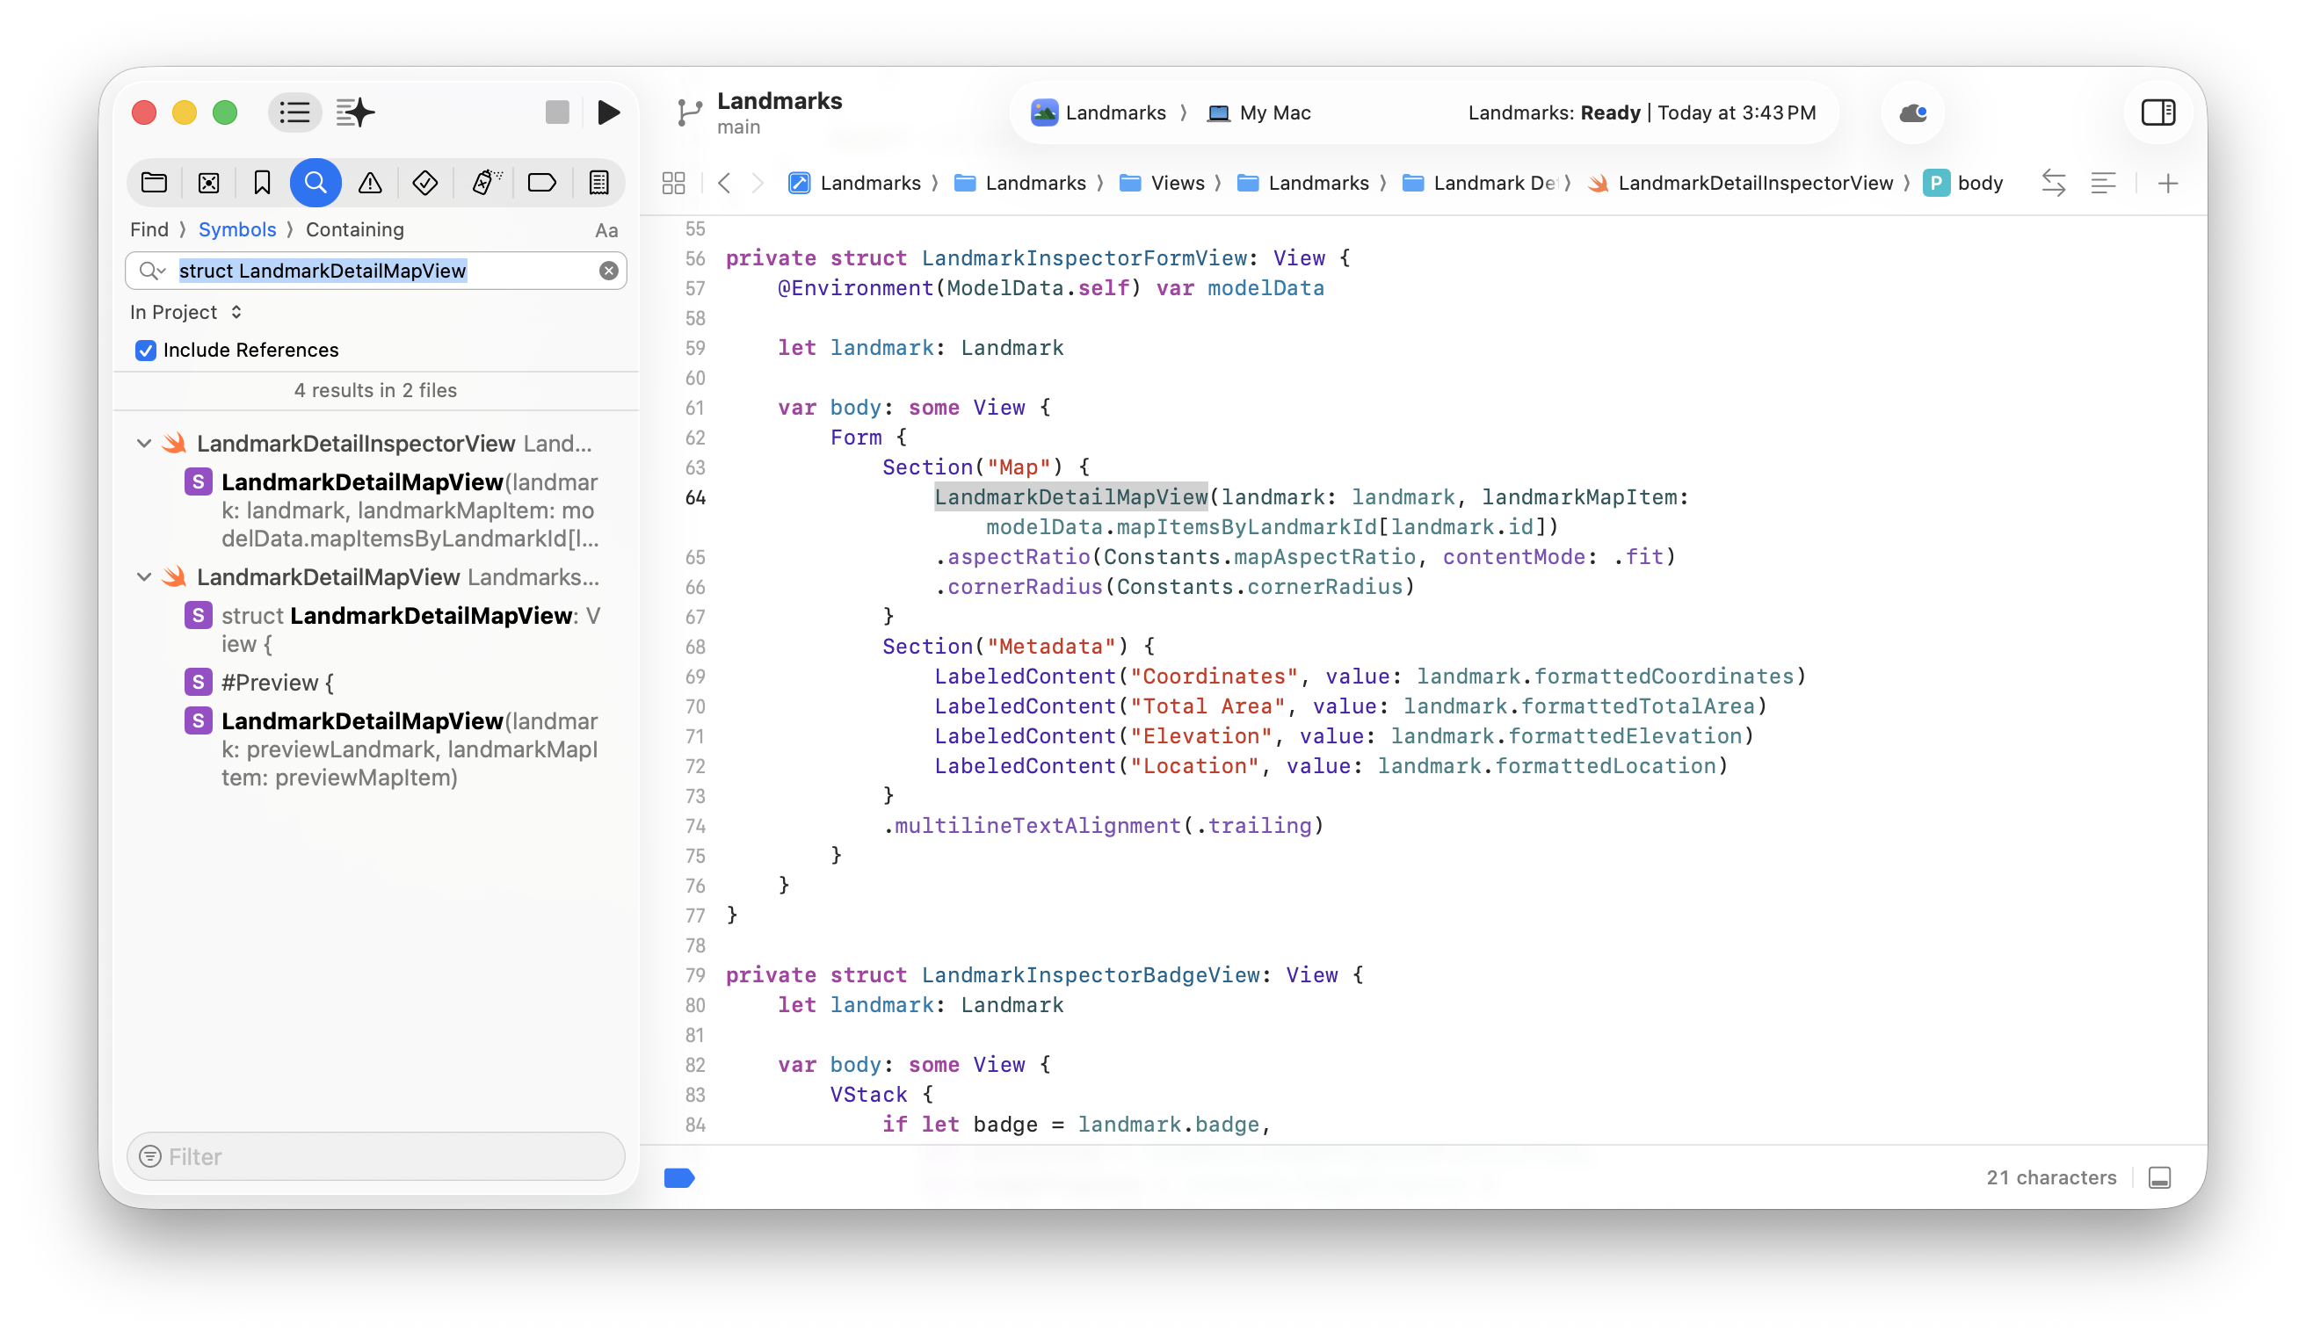Toggle code review arrows button

pos(2054,183)
